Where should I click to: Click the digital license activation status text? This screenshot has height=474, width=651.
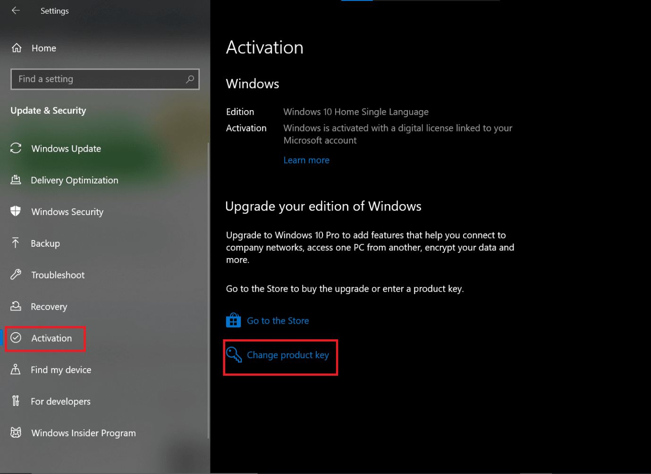coord(397,134)
